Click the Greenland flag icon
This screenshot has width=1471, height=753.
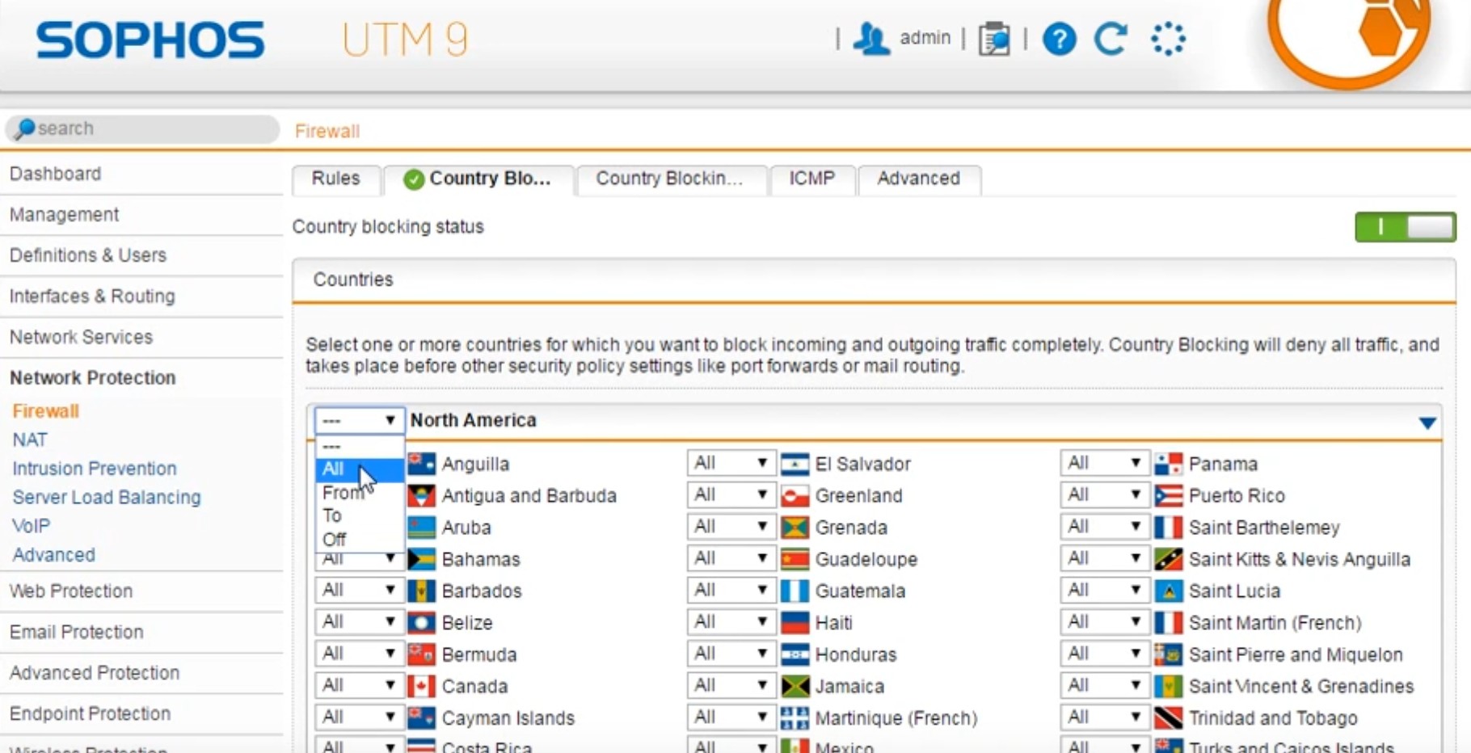795,495
